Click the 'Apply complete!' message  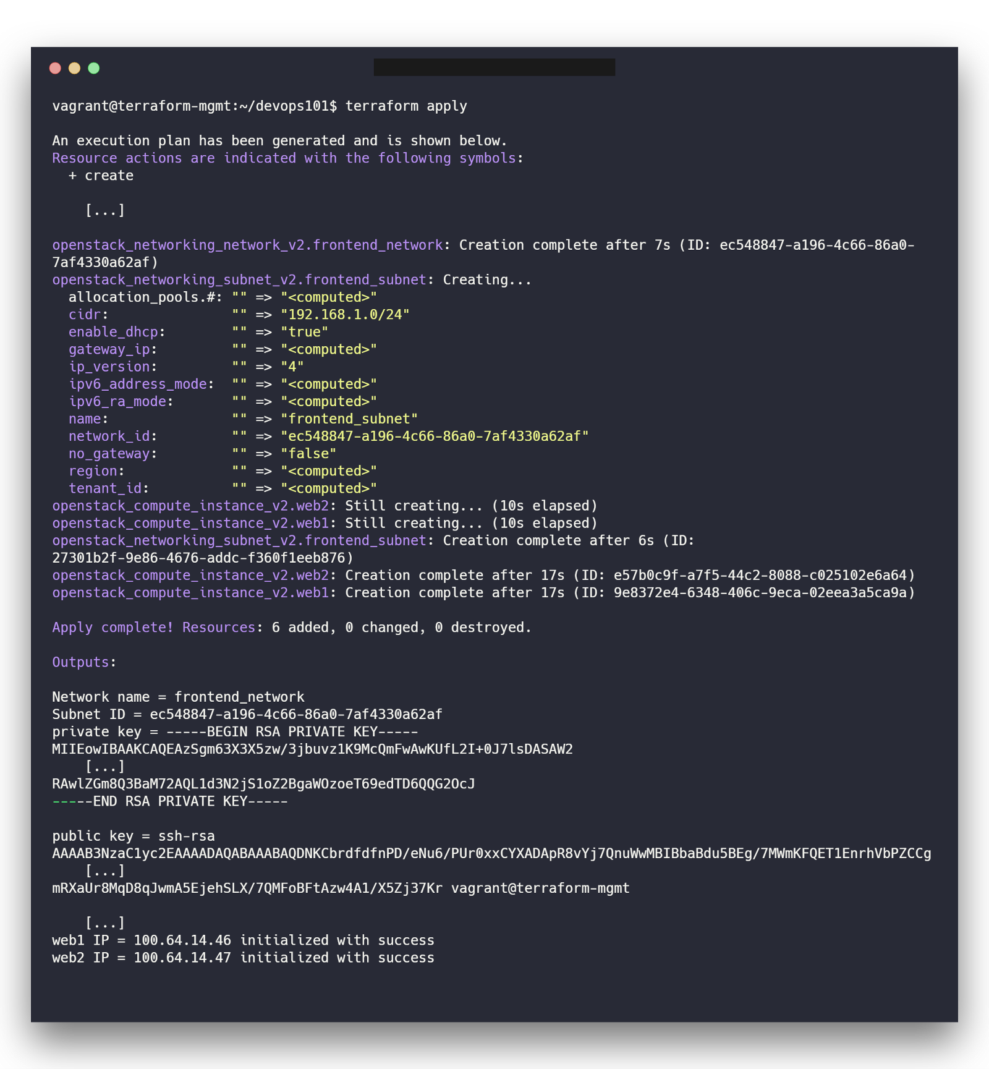click(112, 628)
